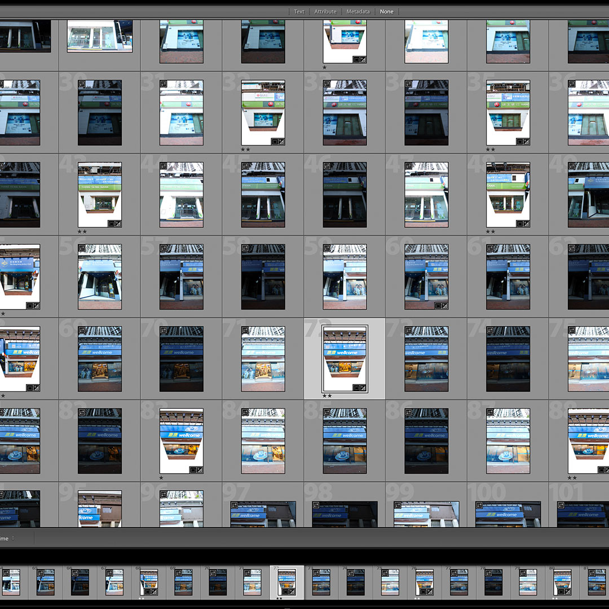Screen dimensions: 609x609
Task: Click the crop badge on grid photo 43
Action: 111,224
